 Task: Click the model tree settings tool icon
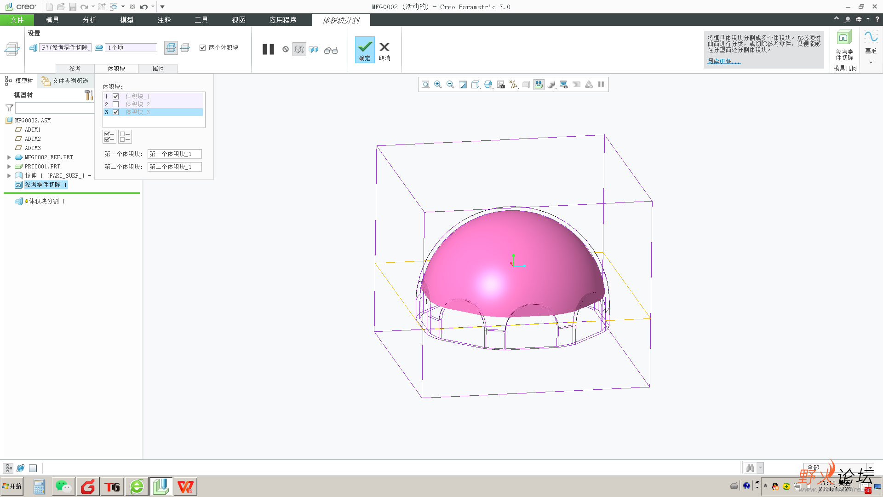tap(89, 95)
